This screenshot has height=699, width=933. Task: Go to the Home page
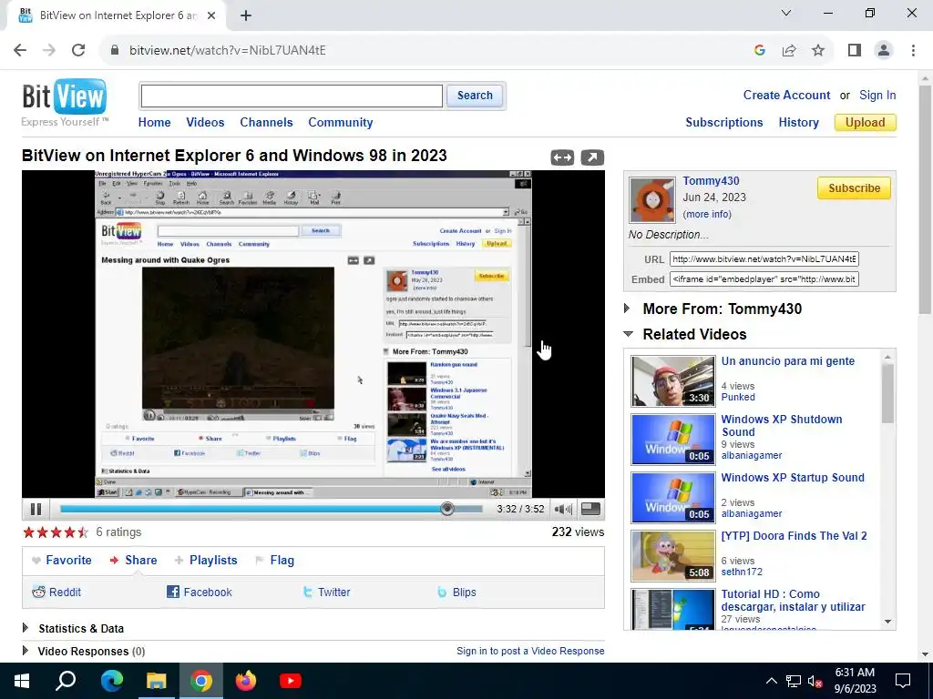click(x=154, y=123)
